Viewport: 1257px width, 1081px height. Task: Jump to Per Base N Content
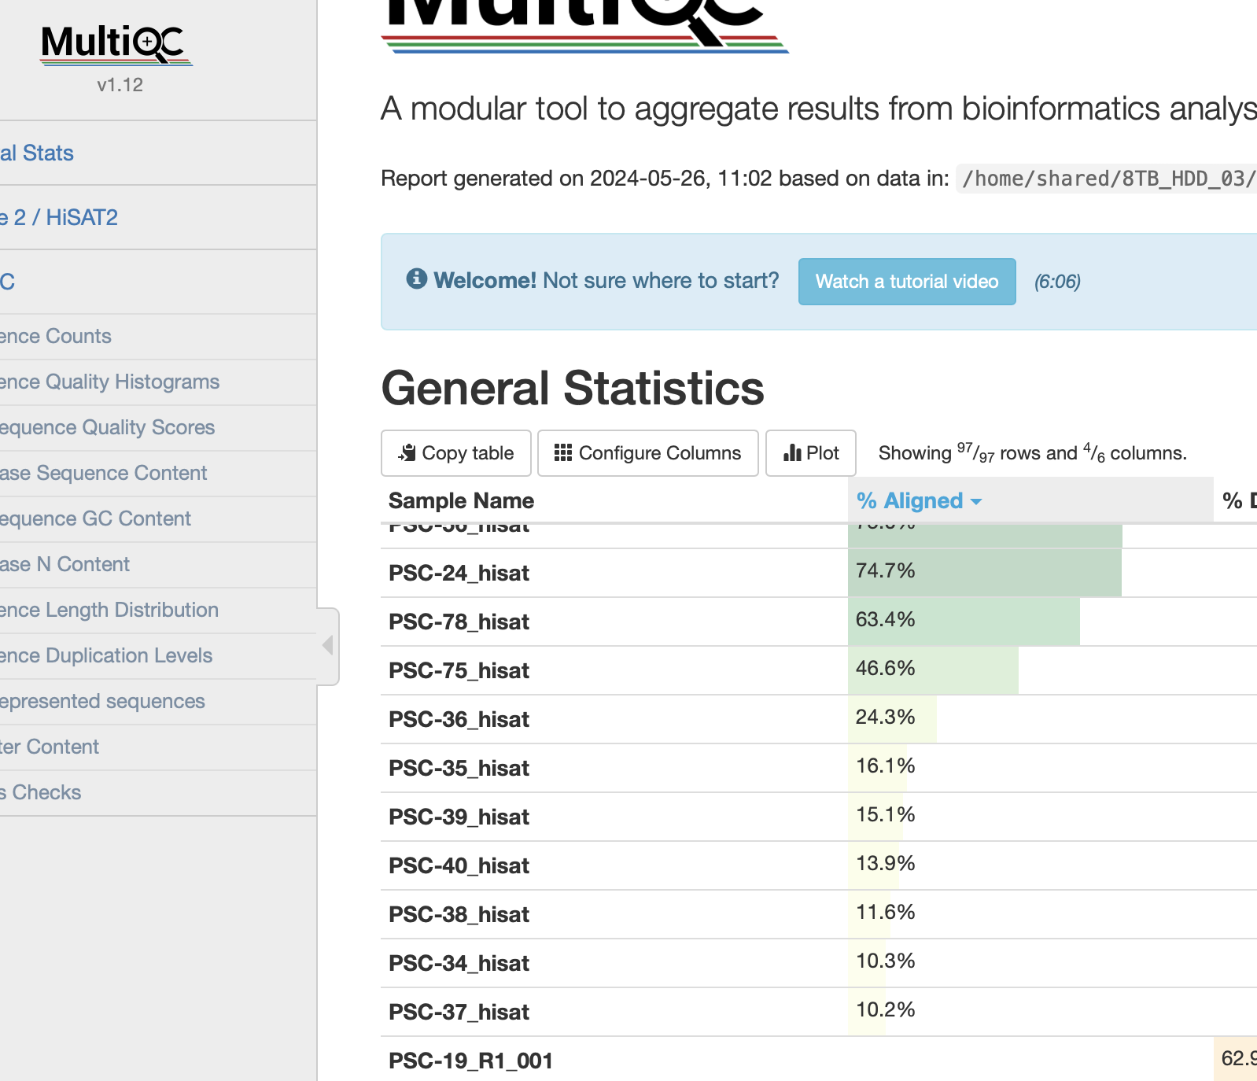pos(65,564)
